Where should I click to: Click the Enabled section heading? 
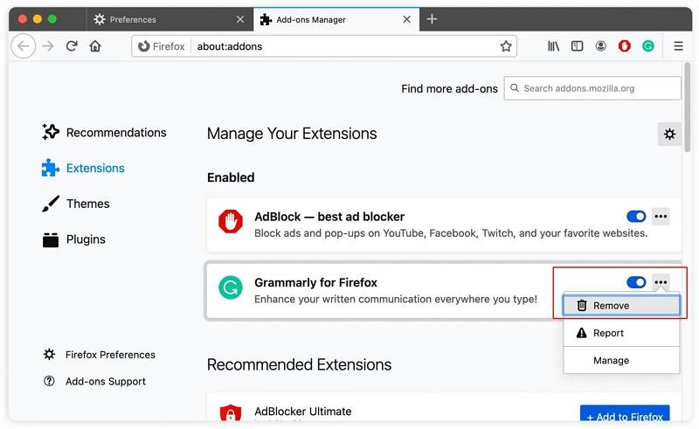point(231,177)
